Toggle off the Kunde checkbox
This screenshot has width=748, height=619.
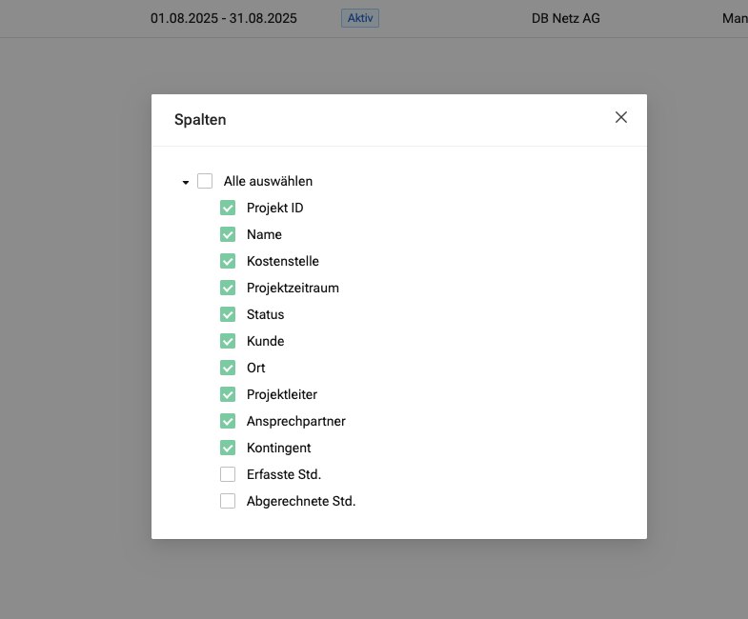click(228, 341)
